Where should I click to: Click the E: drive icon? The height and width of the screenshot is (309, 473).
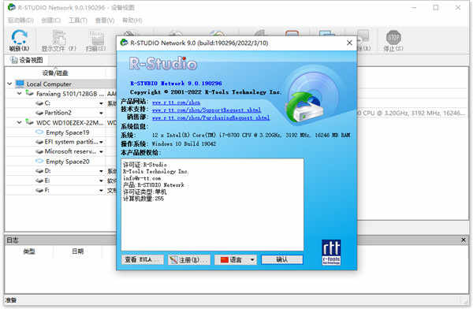(39, 181)
